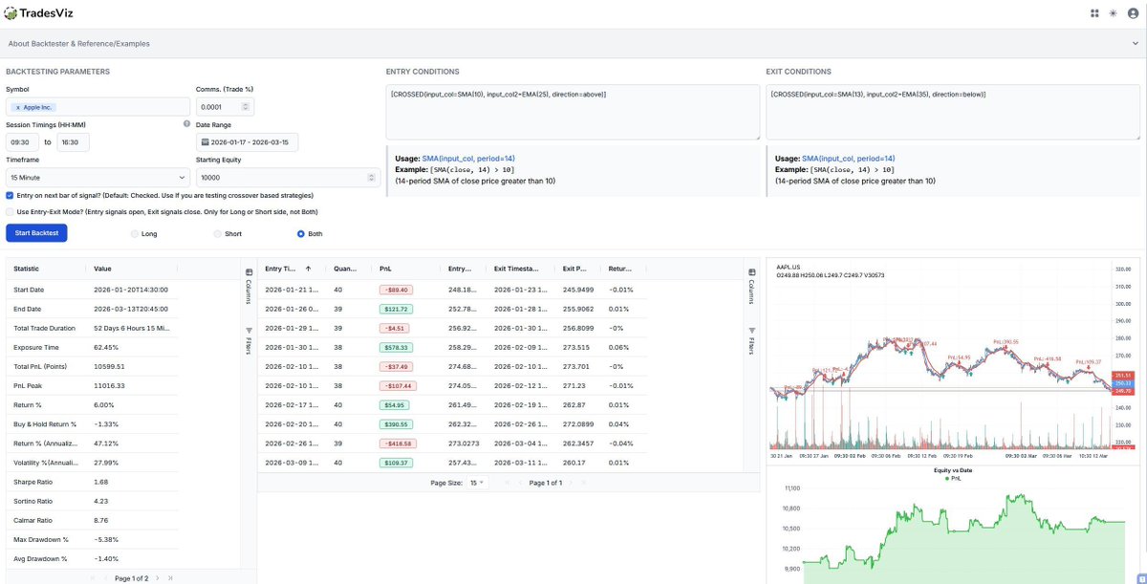1147x584 pixels.
Task: Click the -$89.40 PnL badge
Action: [395, 290]
